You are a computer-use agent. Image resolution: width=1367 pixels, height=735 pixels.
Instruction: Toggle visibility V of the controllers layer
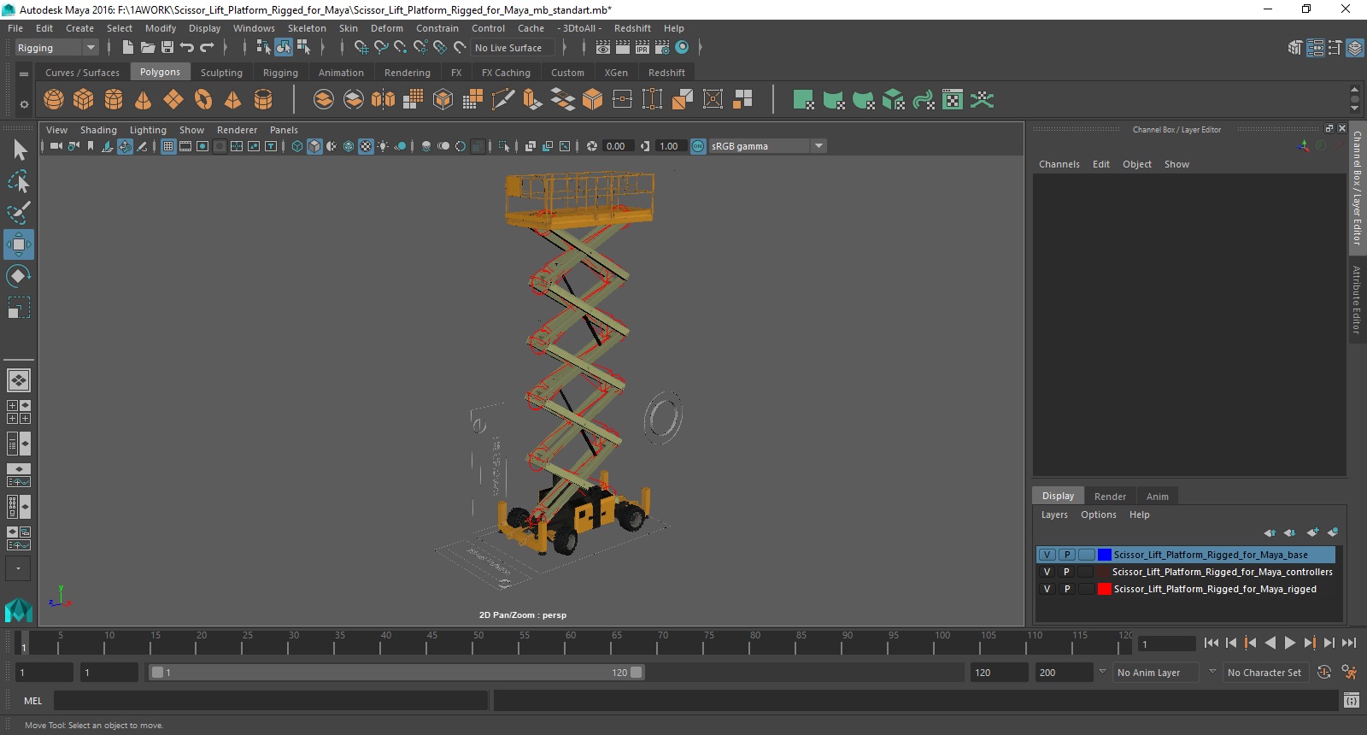pyautogui.click(x=1047, y=572)
